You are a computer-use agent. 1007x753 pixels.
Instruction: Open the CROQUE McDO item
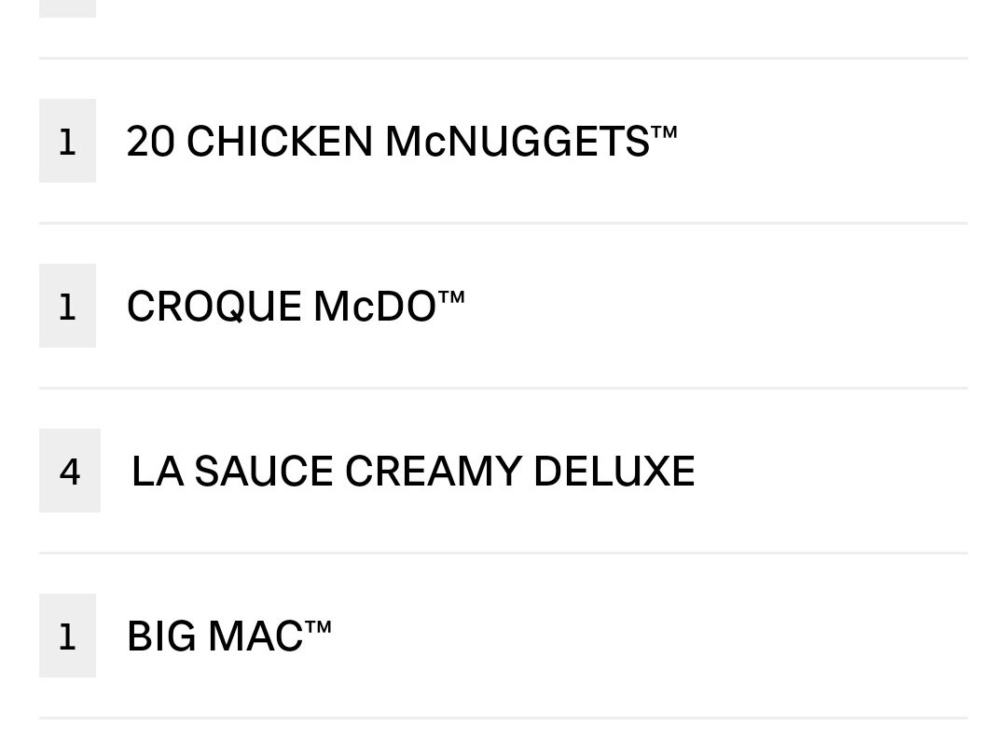point(503,306)
